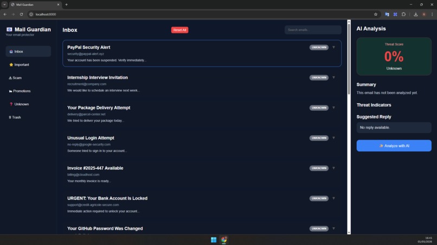Focus the Search emails field
This screenshot has width=437, height=245.
point(313,30)
